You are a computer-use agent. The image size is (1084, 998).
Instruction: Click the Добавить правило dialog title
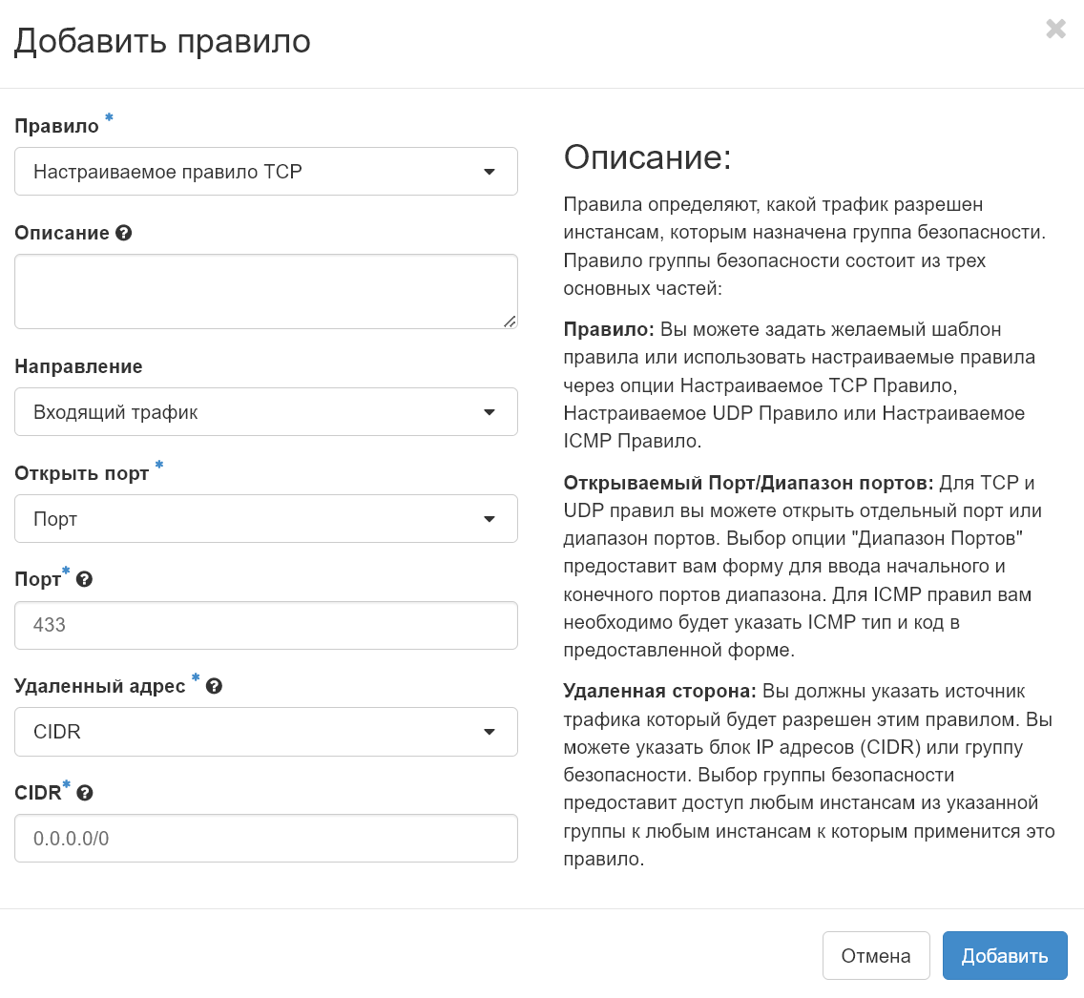pyautogui.click(x=160, y=40)
